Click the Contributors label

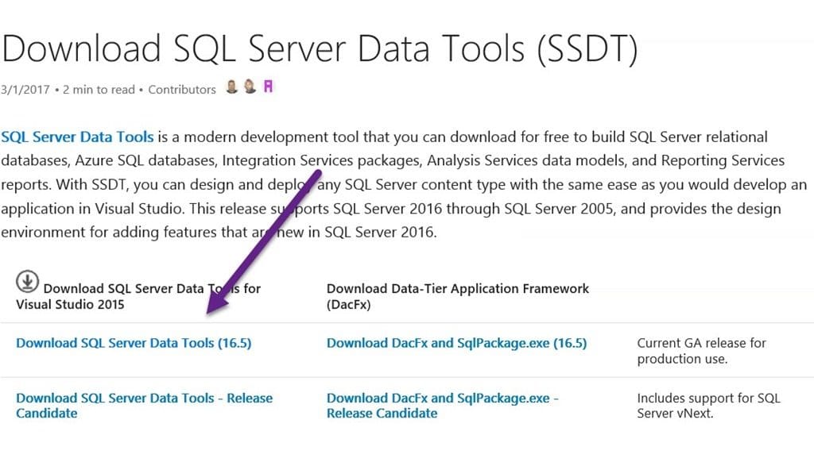click(182, 90)
